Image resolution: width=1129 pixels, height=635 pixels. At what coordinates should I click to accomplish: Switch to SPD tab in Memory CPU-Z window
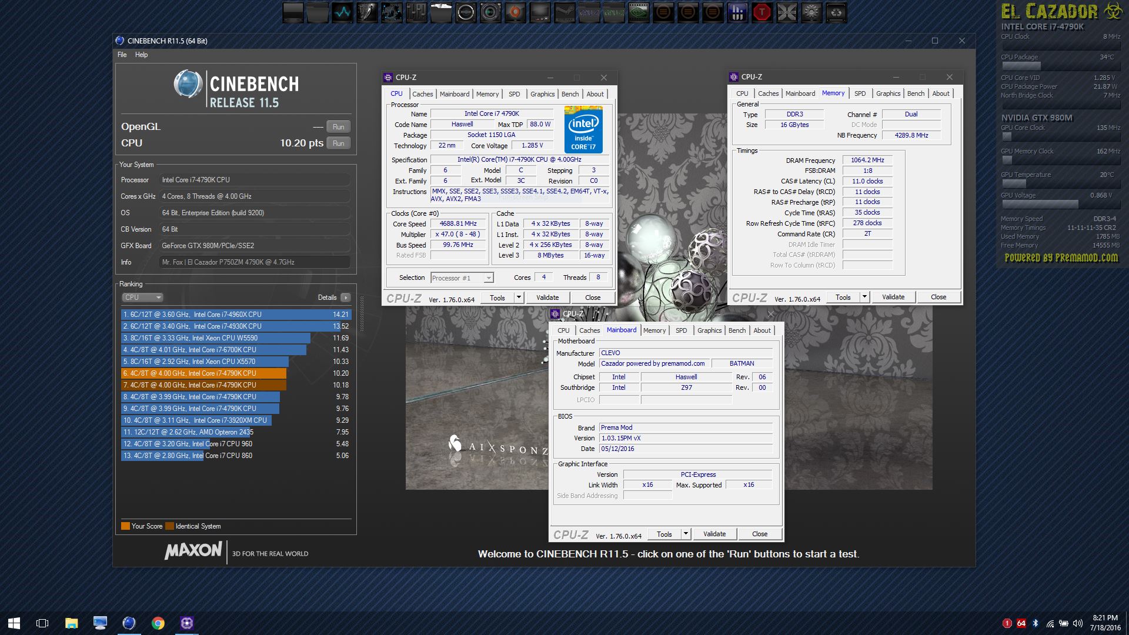coord(860,93)
